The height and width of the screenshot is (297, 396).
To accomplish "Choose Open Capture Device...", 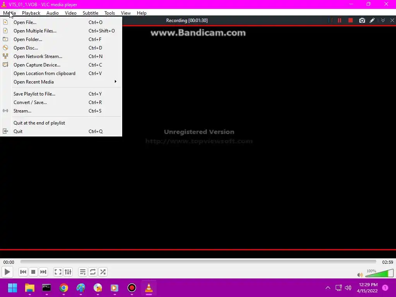I will [61, 65].
